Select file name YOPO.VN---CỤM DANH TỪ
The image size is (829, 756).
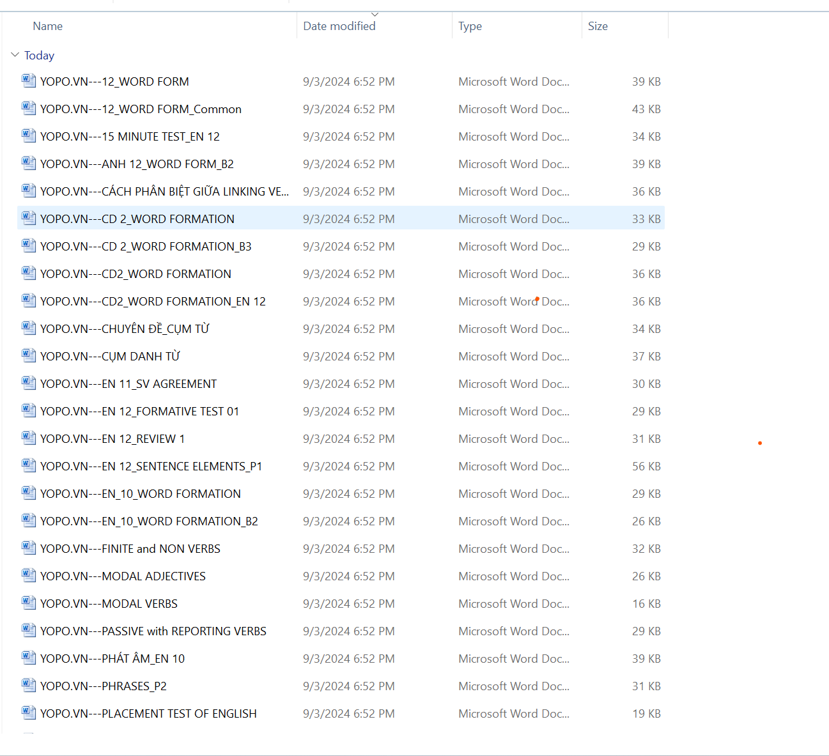click(x=110, y=357)
